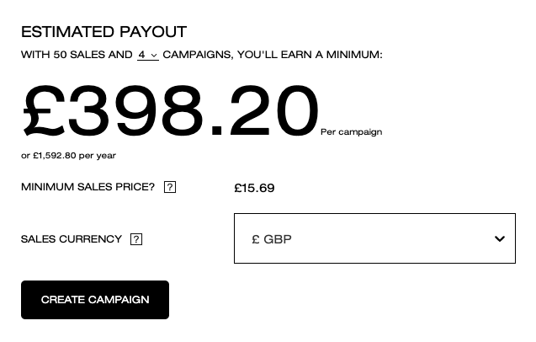Click the £398.20 payout amount

[x=171, y=111]
